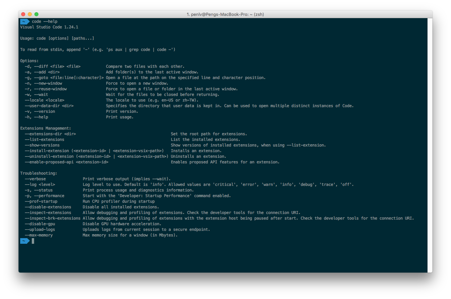
Task: Click the '-n, --new-window' option
Action: coord(43,83)
